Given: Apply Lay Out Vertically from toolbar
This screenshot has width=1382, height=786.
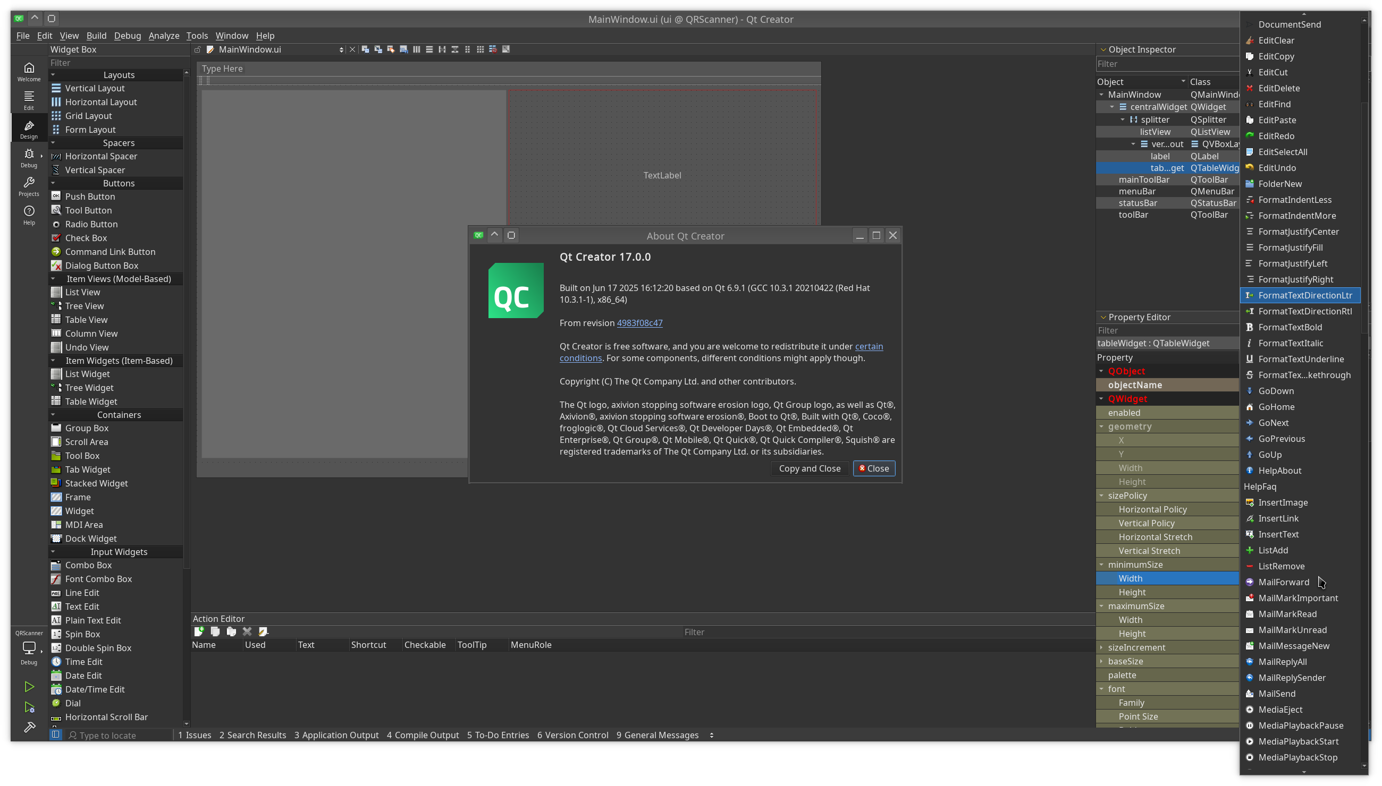Looking at the screenshot, I should 429,49.
